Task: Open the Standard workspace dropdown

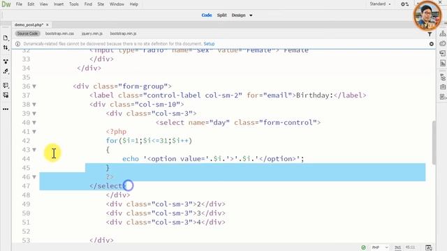Action: click(380, 4)
